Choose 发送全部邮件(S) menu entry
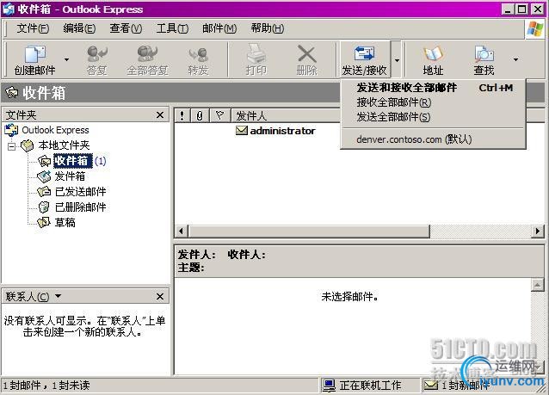This screenshot has width=549, height=395. coord(433,117)
